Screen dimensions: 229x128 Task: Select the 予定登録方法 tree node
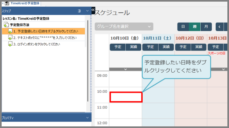point(20,25)
